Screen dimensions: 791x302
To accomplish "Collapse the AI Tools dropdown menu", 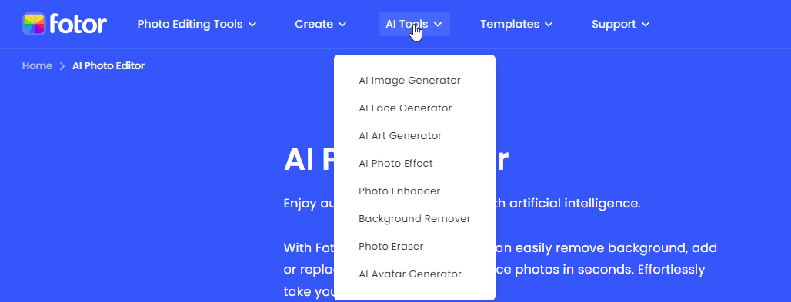I will tap(414, 24).
